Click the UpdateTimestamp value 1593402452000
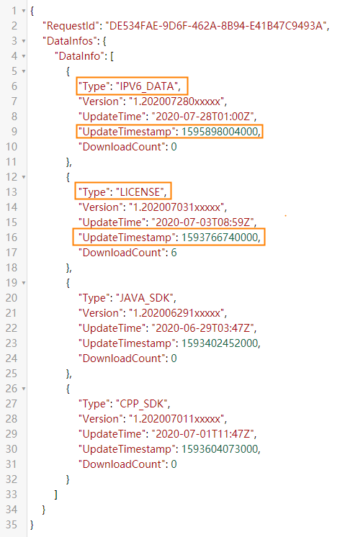363x537 pixels. (220, 343)
